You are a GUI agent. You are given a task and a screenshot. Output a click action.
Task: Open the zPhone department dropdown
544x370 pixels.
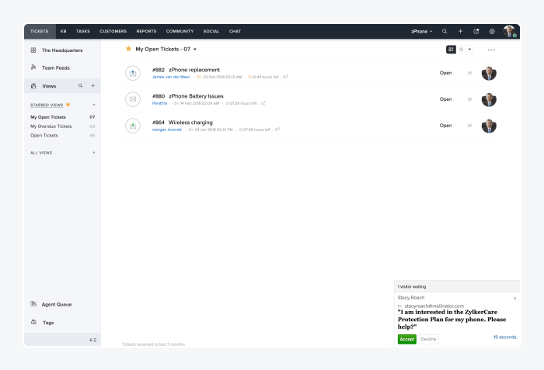(421, 31)
